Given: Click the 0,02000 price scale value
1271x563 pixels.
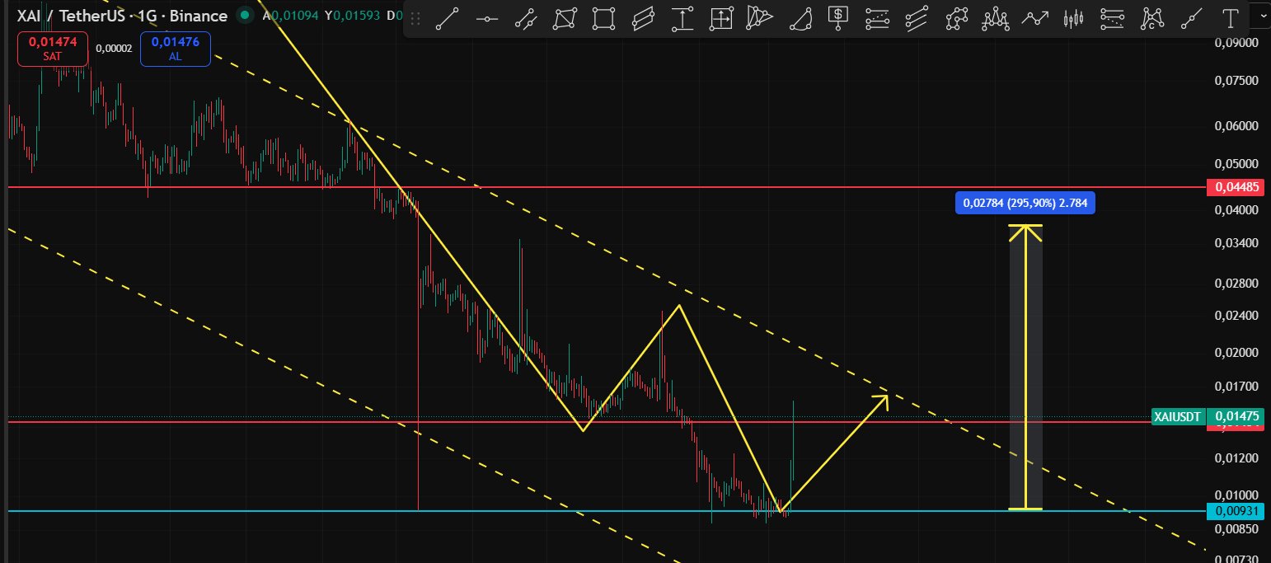Looking at the screenshot, I should (1236, 353).
